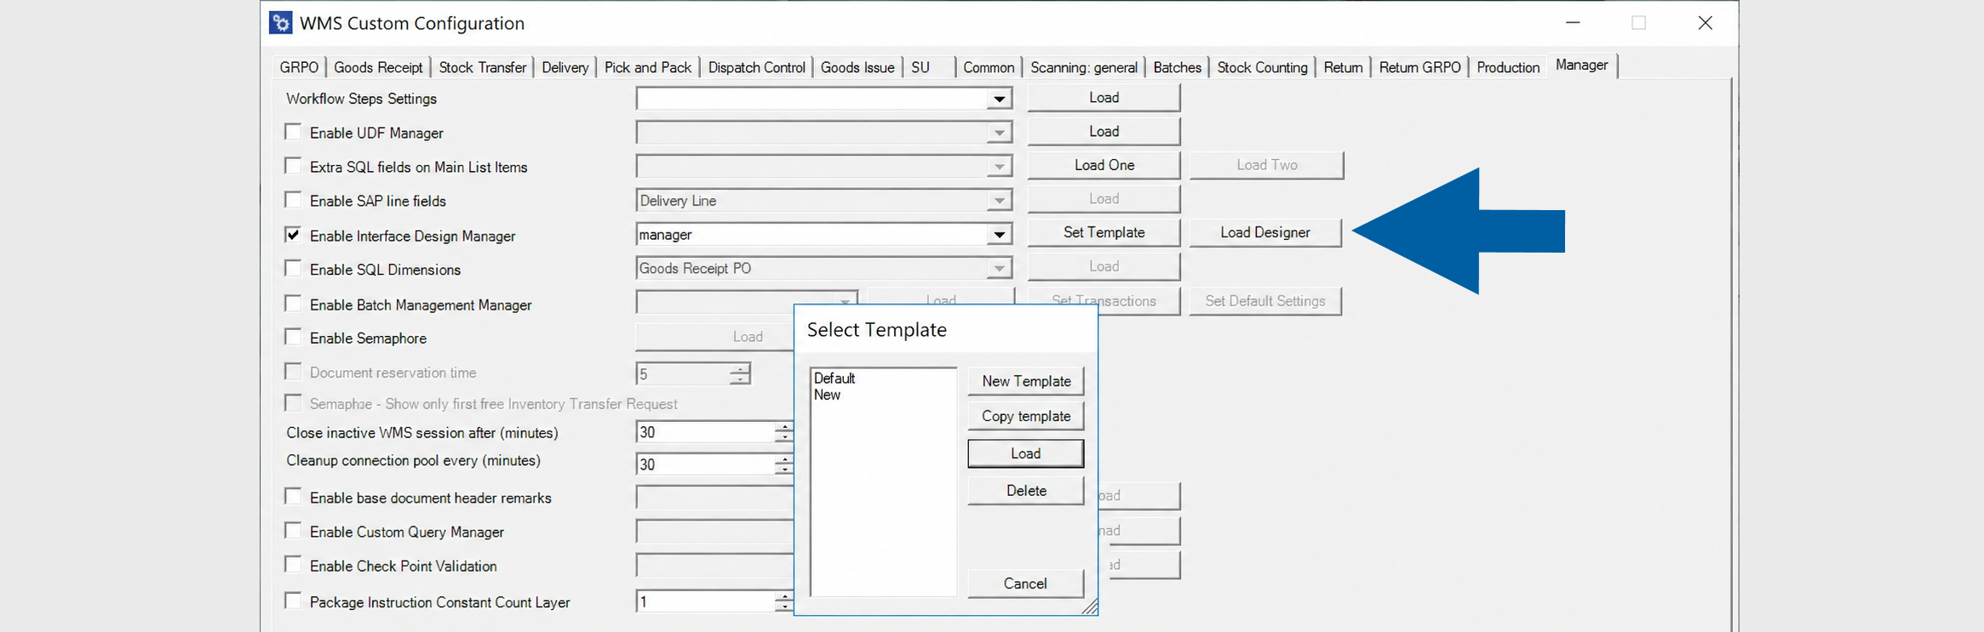
Task: Check the Enable Semaphore option
Action: [x=293, y=337]
